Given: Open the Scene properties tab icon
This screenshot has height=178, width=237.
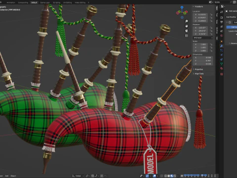Looking at the screenshot, I should pyautogui.click(x=222, y=31).
